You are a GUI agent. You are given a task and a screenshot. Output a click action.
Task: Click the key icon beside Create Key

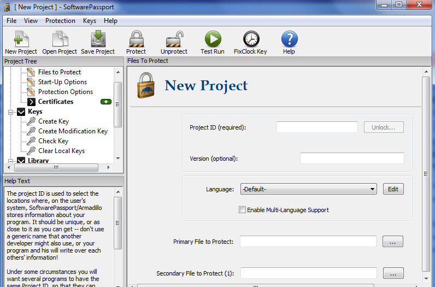31,121
